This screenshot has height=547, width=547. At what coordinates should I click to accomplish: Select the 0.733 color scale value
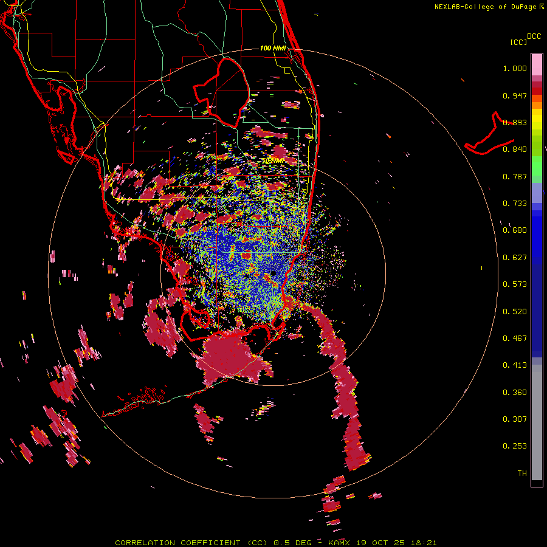tap(515, 204)
